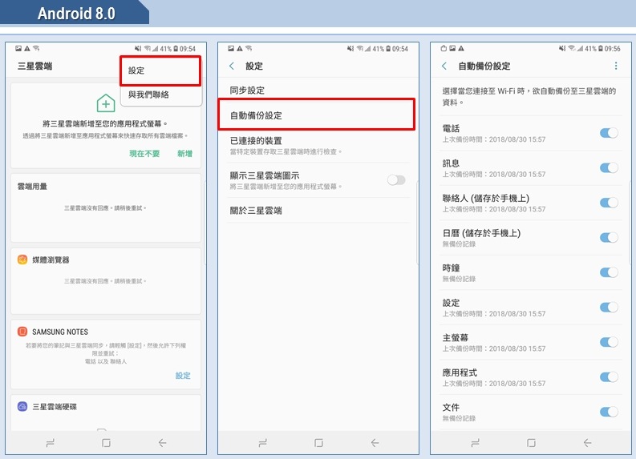
Task: Open the three-dot overflow menu
Action: coord(616,66)
